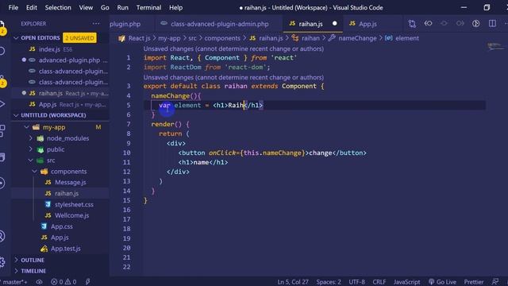The width and height of the screenshot is (508, 286).
Task: Select raihan.js in components folder
Action: (x=67, y=193)
